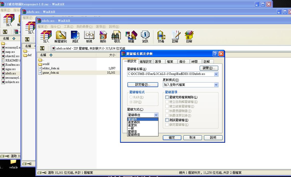Choose 僅儲存 (Store) compression option
Screen dimensions: 291x177
pos(143,119)
